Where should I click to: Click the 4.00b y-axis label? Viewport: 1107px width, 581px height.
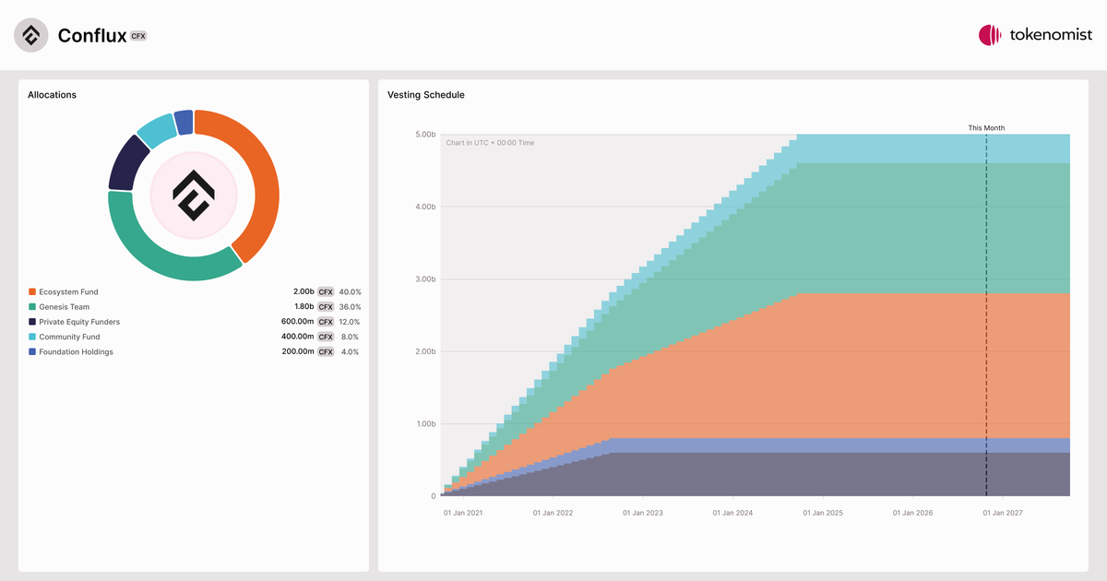click(x=424, y=207)
